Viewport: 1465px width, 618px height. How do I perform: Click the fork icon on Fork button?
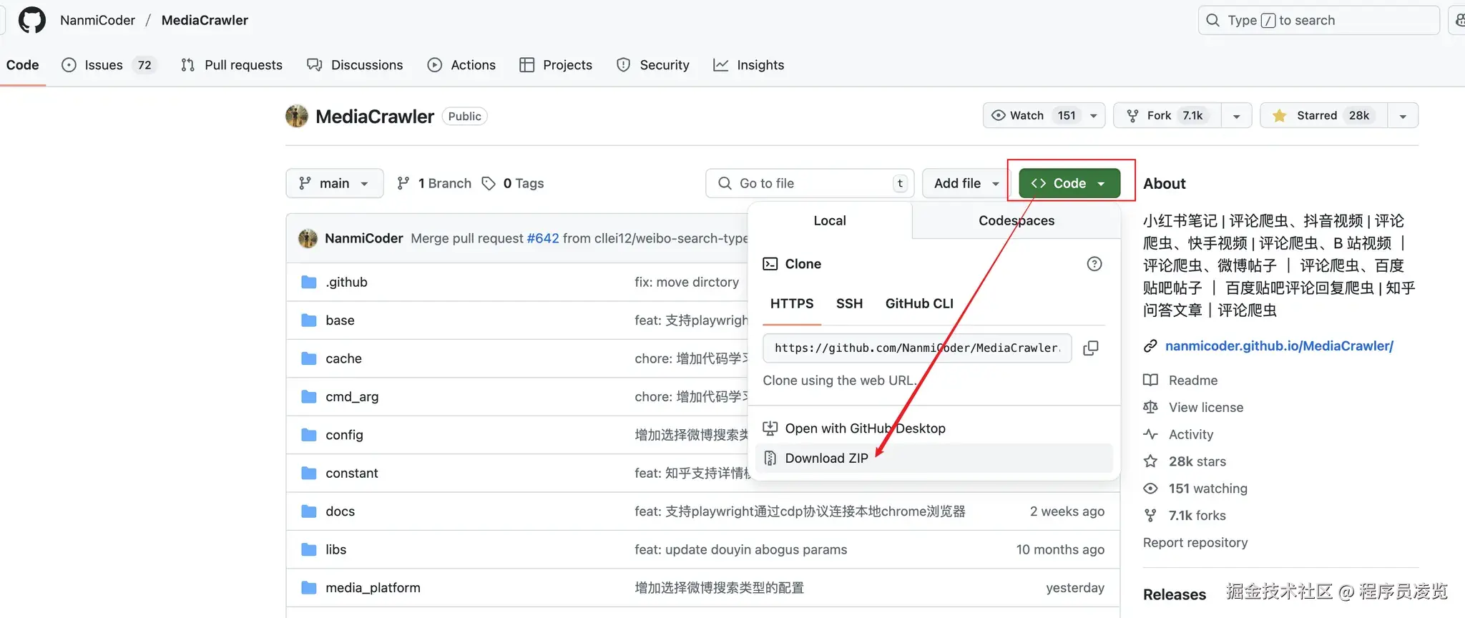(1132, 115)
